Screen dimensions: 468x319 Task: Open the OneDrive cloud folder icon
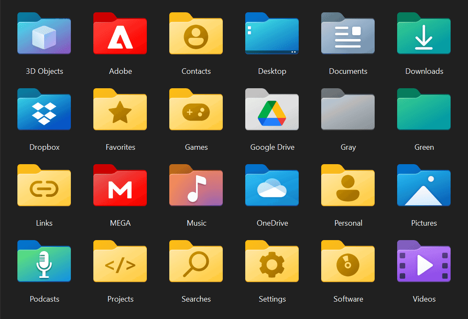272,186
